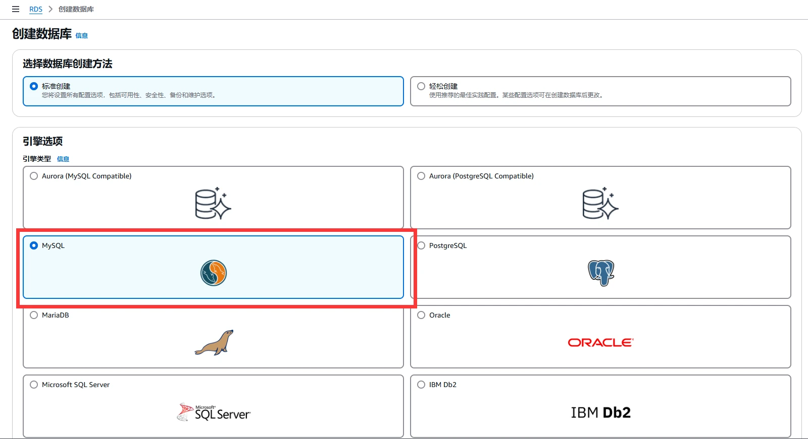
Task: Select the 标准创建 radio button
Action: point(34,86)
